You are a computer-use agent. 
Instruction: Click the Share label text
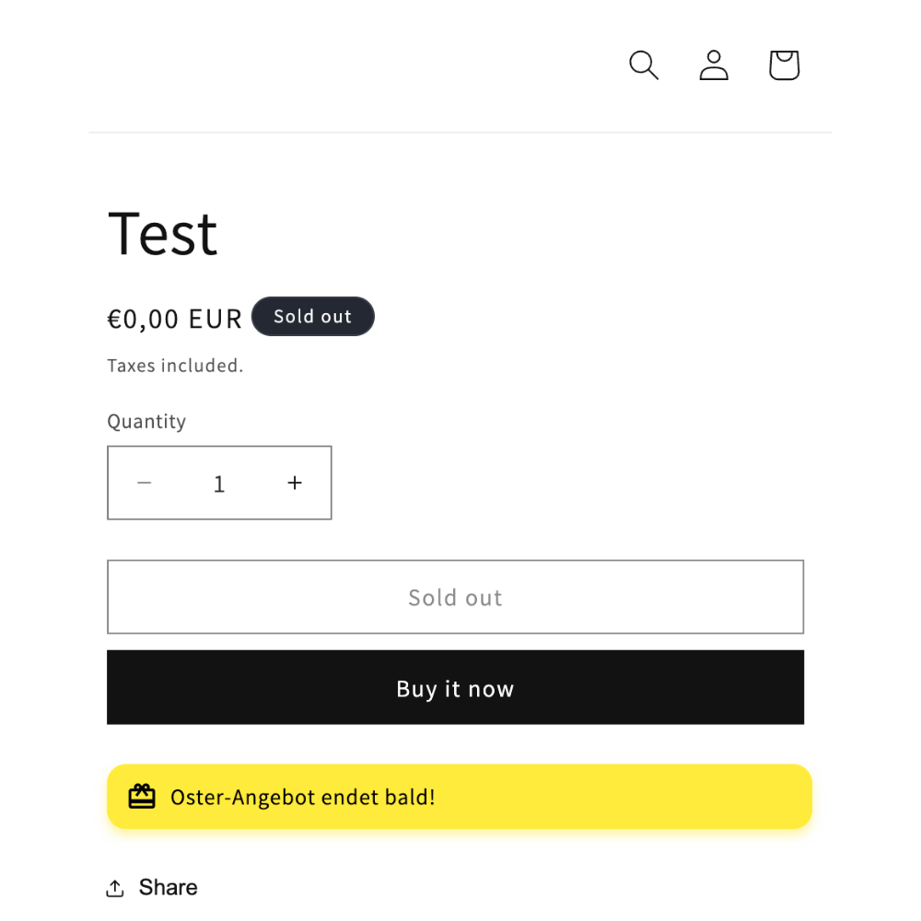point(168,888)
